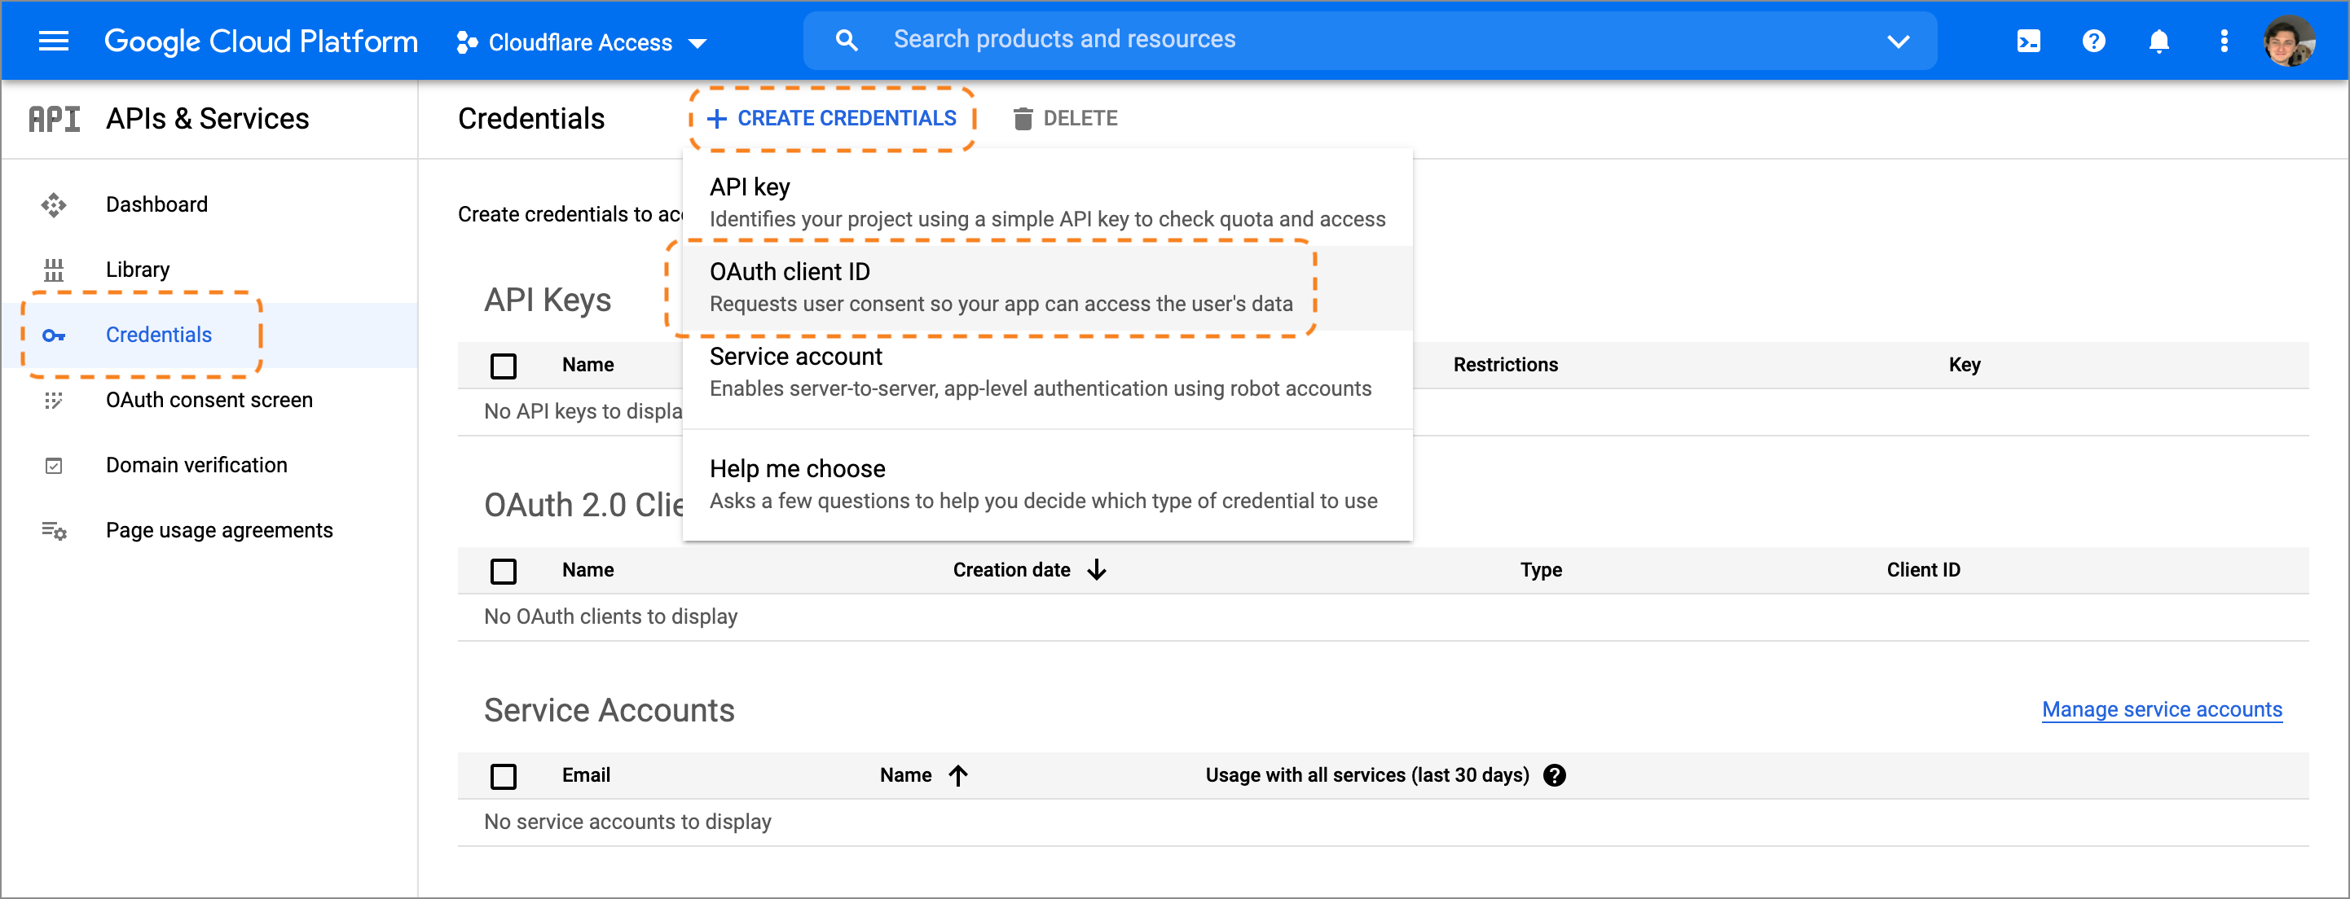Select Service account credential option
The image size is (2350, 899).
794,357
